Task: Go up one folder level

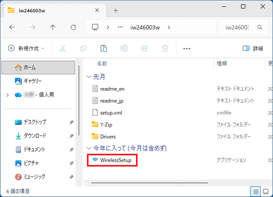Action: click(53, 27)
